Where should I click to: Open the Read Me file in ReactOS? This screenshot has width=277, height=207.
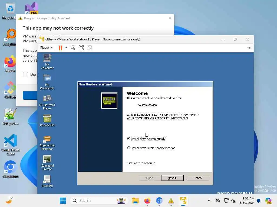click(47, 181)
